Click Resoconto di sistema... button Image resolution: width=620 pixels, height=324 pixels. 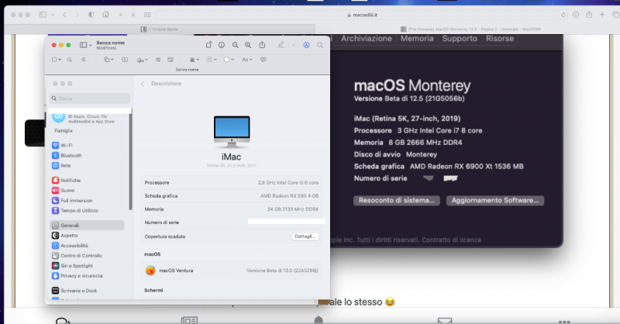397,201
